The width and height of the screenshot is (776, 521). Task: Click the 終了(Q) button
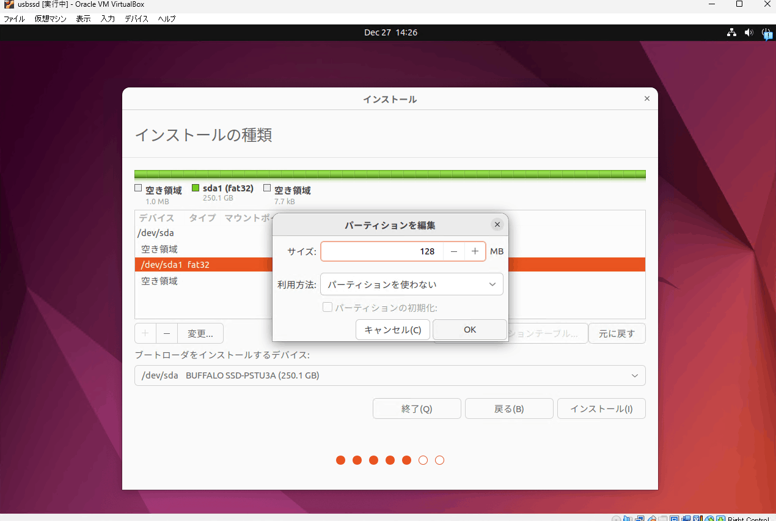(417, 408)
